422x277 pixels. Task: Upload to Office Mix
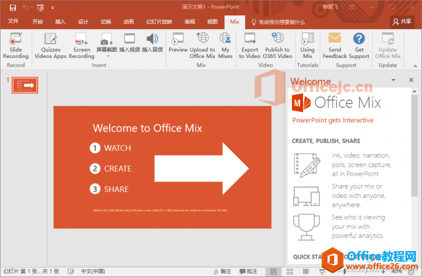[x=203, y=46]
